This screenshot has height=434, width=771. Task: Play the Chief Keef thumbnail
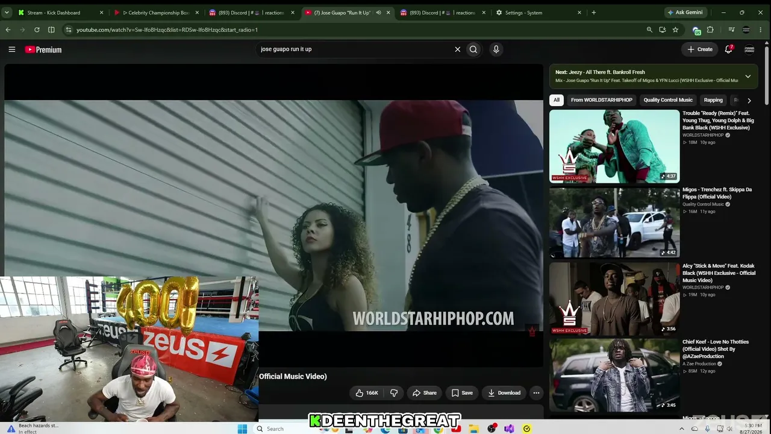[x=614, y=375]
